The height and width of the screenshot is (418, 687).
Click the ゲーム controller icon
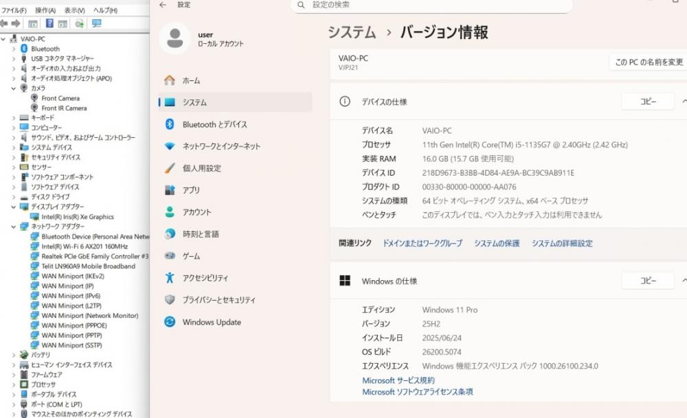tap(170, 255)
